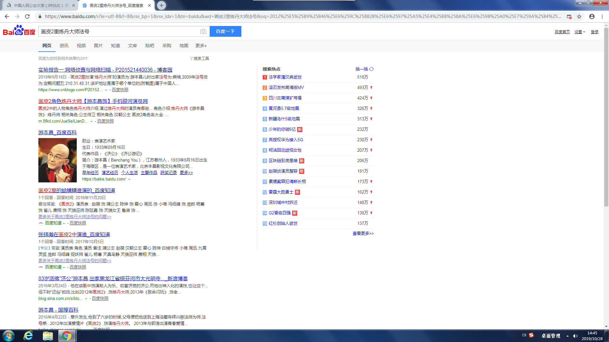Expand the 设置 dropdown
This screenshot has height=342, width=609.
point(580,32)
